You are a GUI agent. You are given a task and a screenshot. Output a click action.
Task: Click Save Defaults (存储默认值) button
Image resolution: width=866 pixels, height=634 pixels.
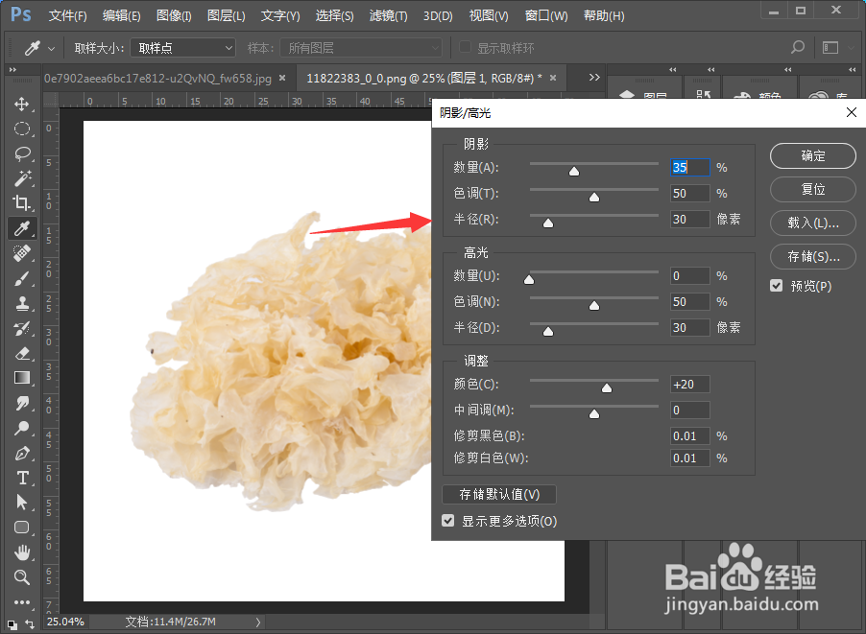pyautogui.click(x=499, y=494)
